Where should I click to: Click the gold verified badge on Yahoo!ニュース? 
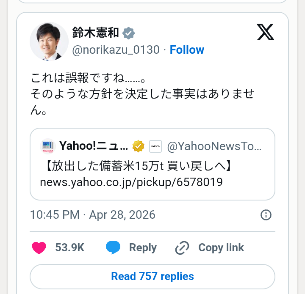click(138, 146)
